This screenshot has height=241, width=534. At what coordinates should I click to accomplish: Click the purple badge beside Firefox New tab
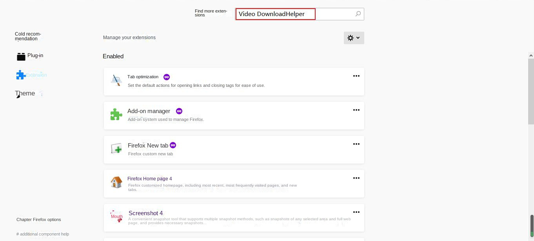(x=173, y=145)
